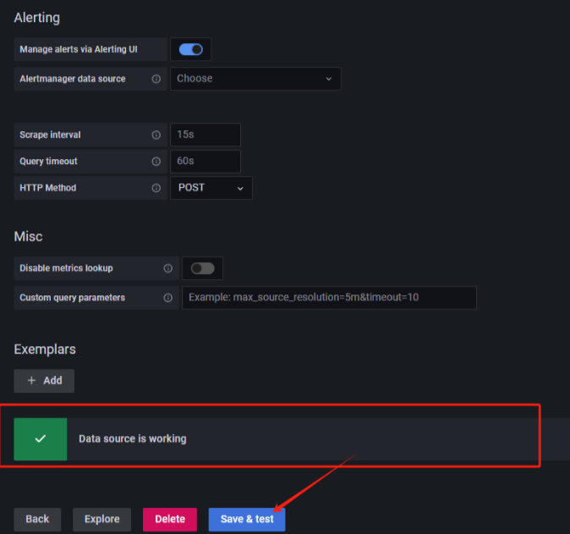Click the HTTP Method label
Screen dimensions: 570x534
pyautogui.click(x=48, y=188)
